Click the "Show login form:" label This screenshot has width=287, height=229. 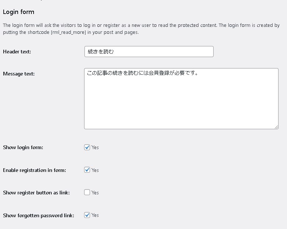(x=23, y=147)
